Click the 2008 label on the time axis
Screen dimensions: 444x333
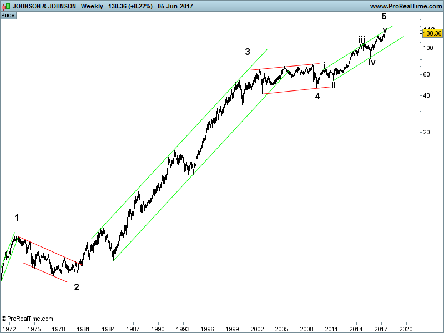307,329
